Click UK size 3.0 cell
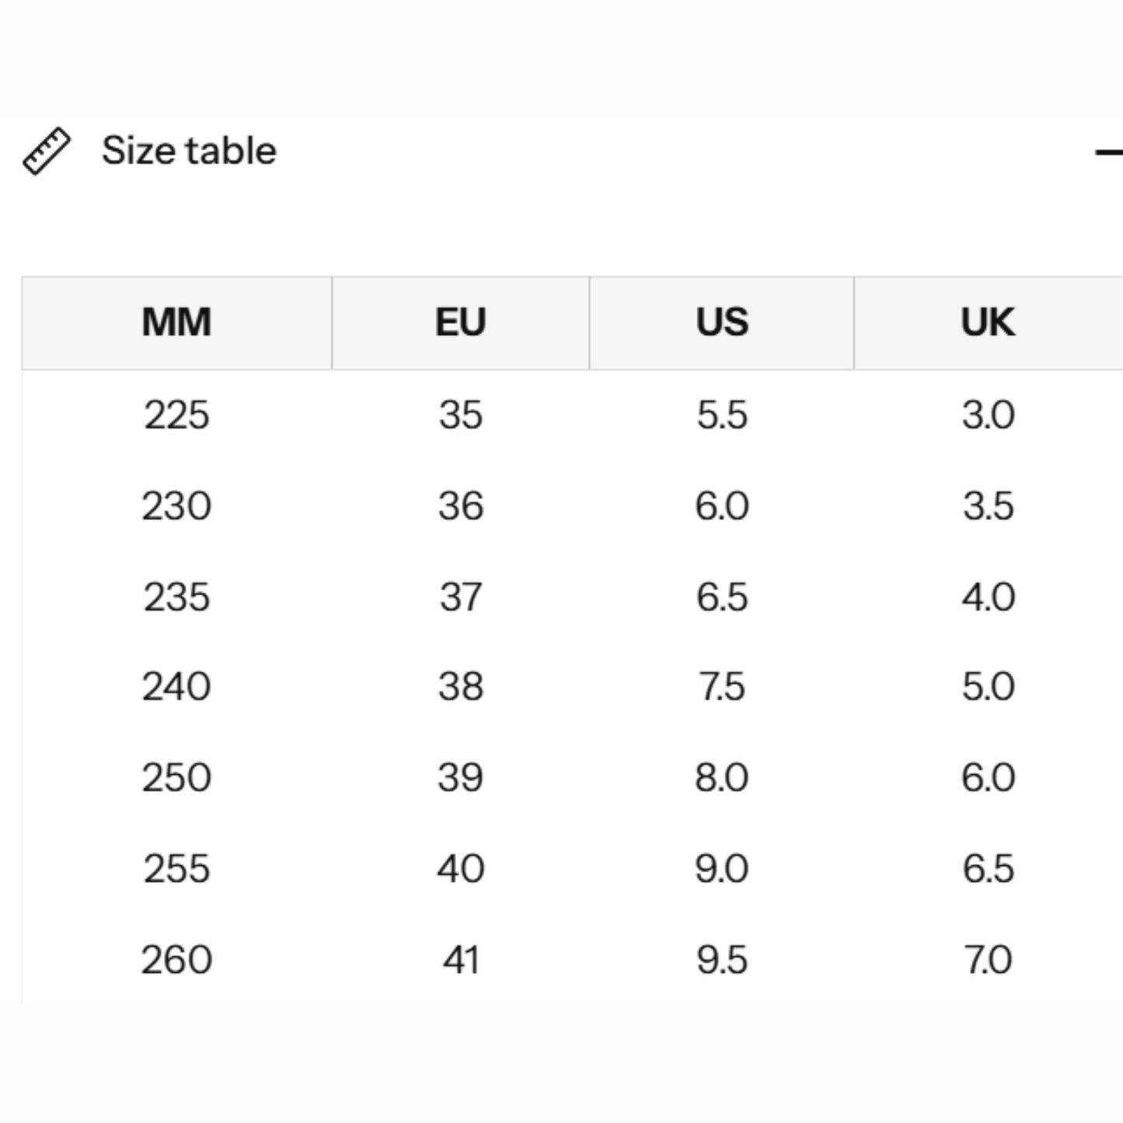Viewport: 1123px width, 1123px height. 989,414
